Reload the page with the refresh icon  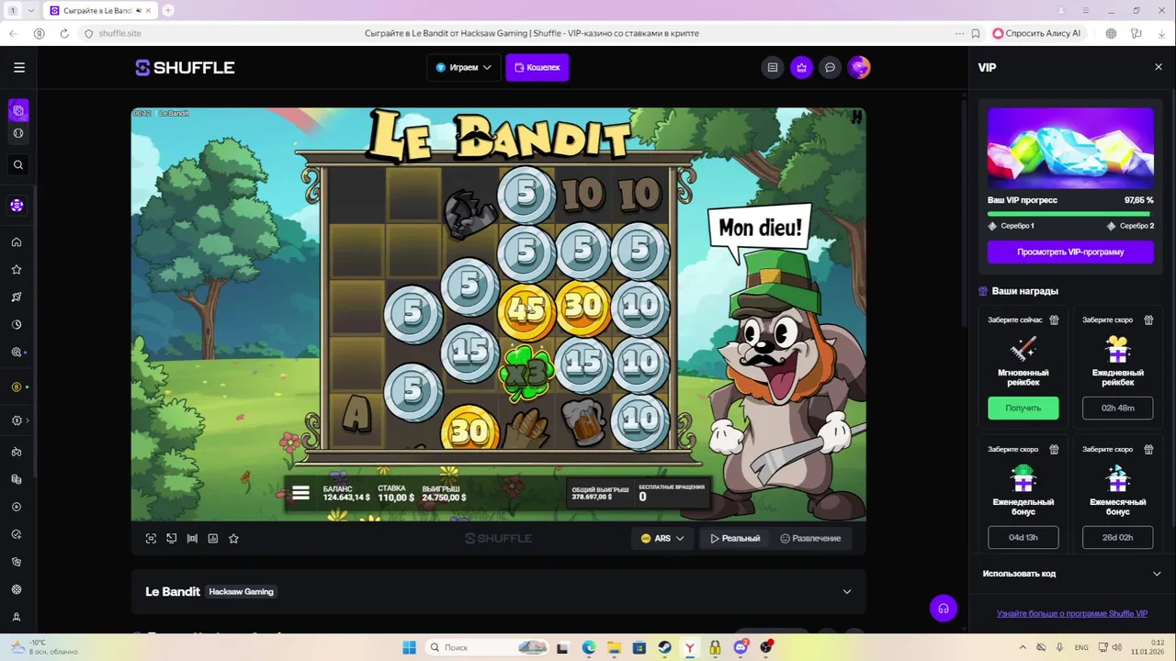(x=64, y=33)
